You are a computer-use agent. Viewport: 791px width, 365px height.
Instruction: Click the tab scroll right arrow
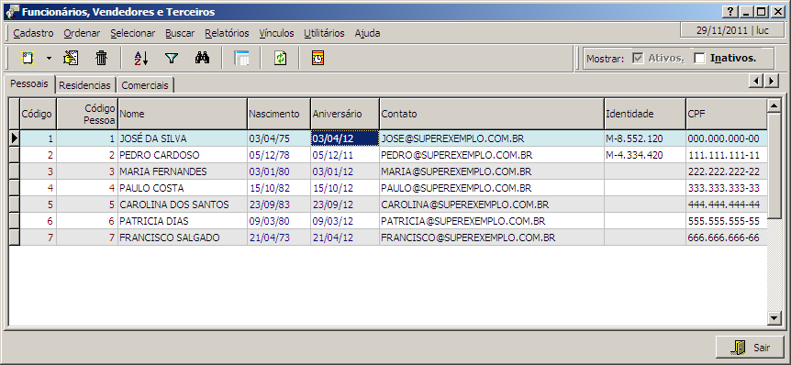pos(772,81)
